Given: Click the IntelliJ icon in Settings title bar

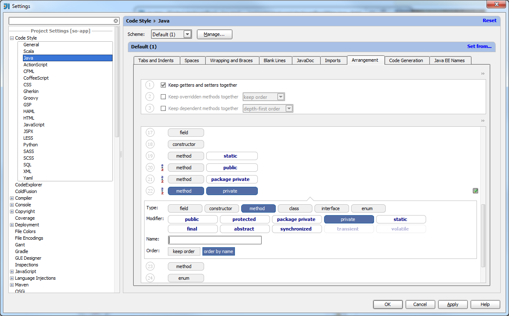Looking at the screenshot, I should pos(7,6).
